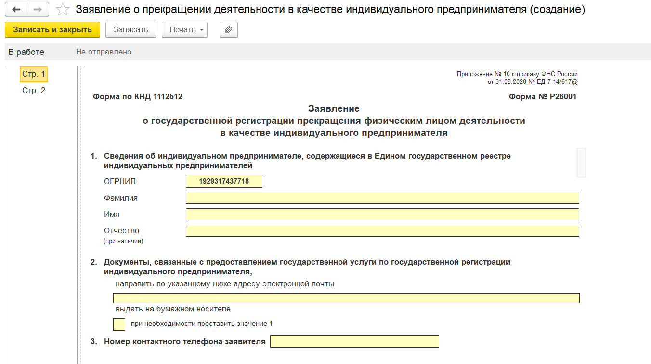Focus the contact phone number field
This screenshot has width=651, height=364.
click(x=354, y=341)
